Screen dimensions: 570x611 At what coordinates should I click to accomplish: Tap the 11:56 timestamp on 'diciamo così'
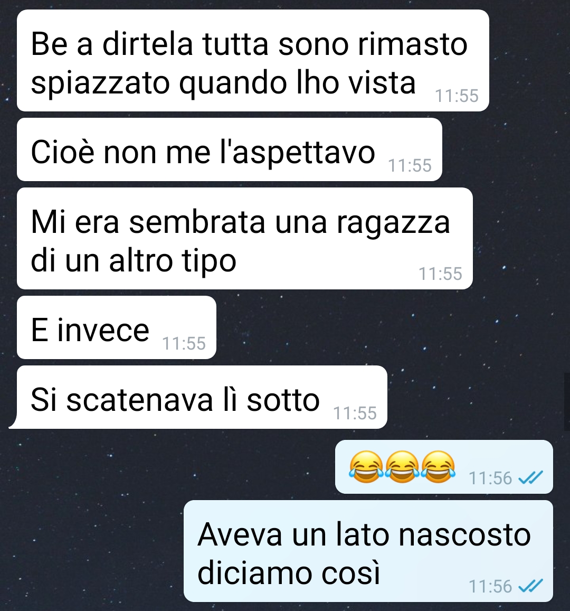coord(490,587)
